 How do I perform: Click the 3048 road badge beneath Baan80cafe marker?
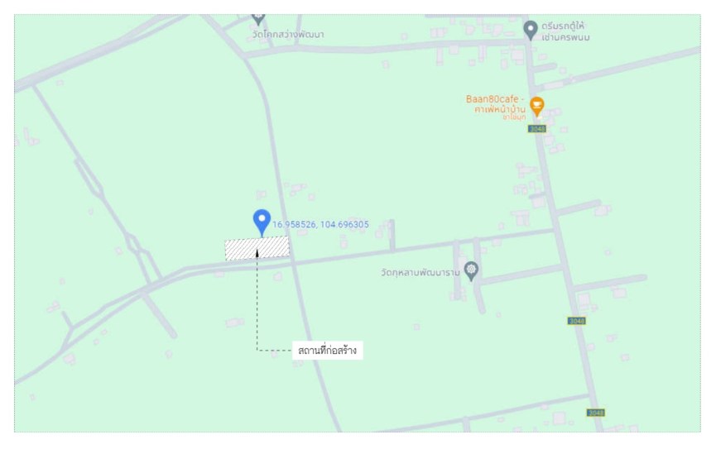tap(537, 129)
